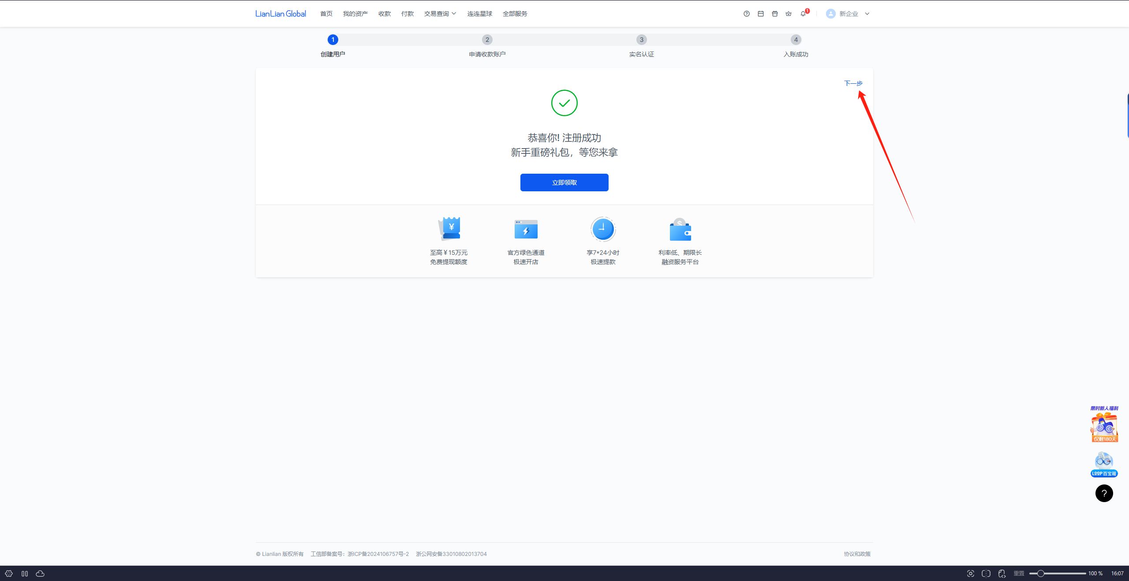Image resolution: width=1129 pixels, height=581 pixels.
Task: Open the 我的资产 menu item
Action: point(355,14)
